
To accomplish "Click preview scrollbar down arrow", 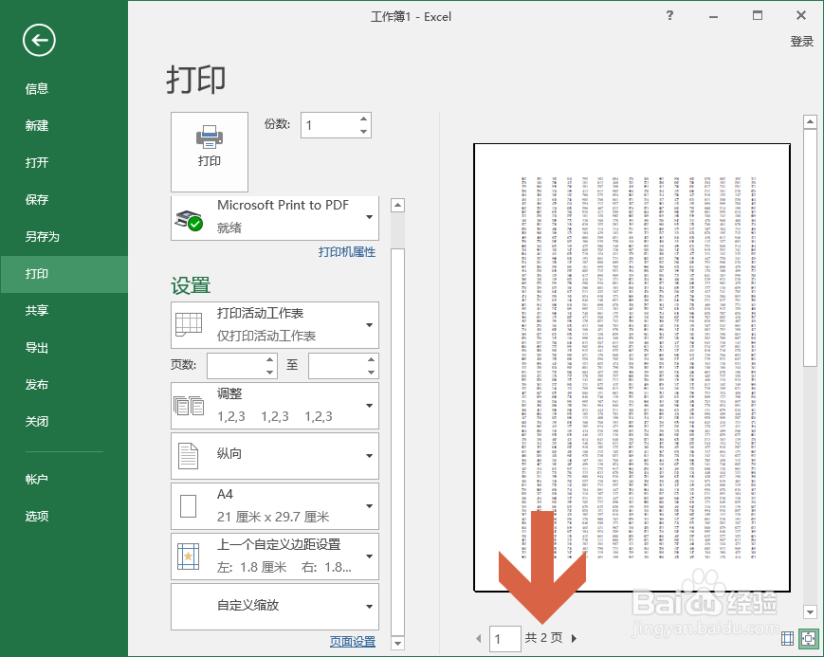I will point(810,611).
